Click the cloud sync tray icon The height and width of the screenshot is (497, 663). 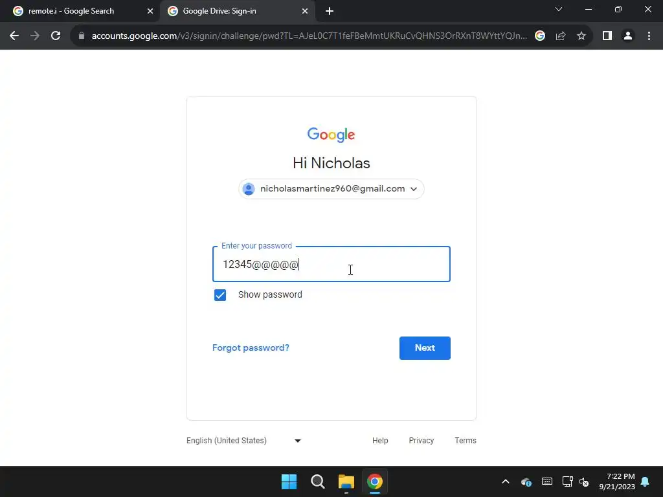click(526, 481)
